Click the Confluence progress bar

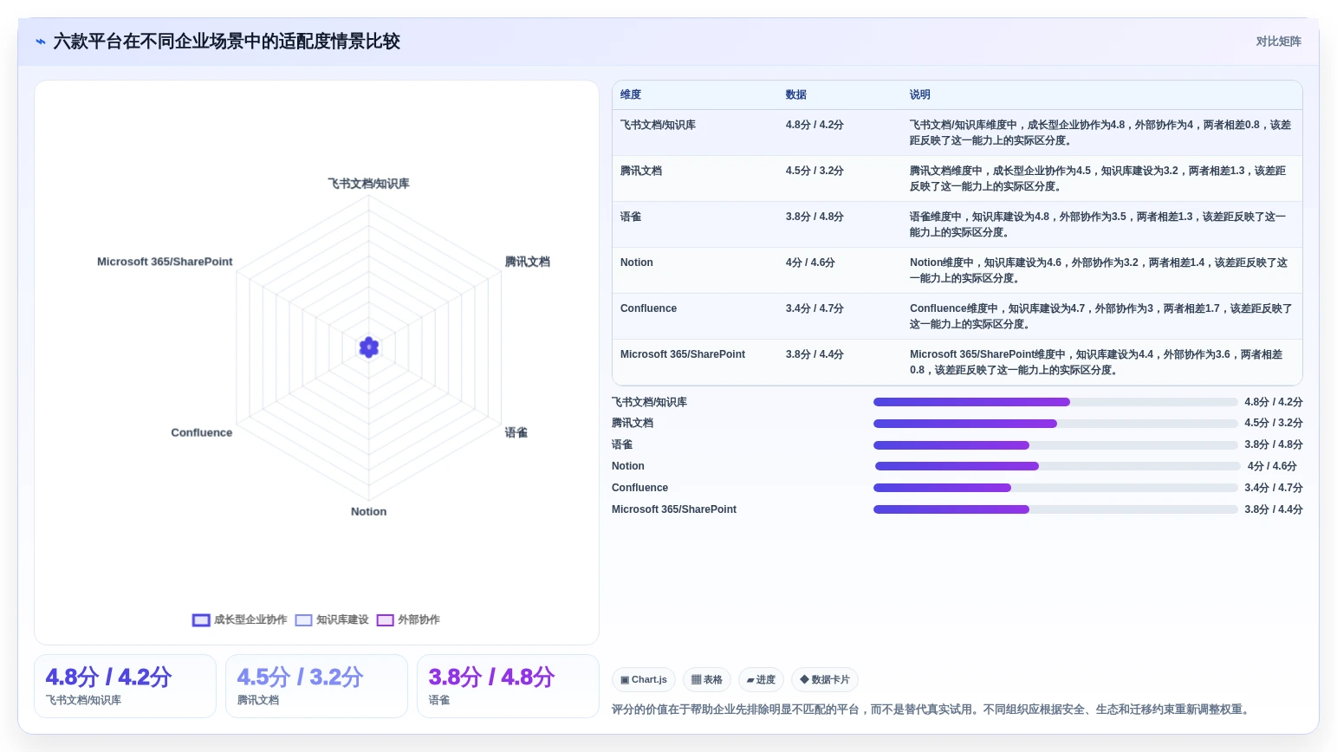pyautogui.click(x=1055, y=488)
